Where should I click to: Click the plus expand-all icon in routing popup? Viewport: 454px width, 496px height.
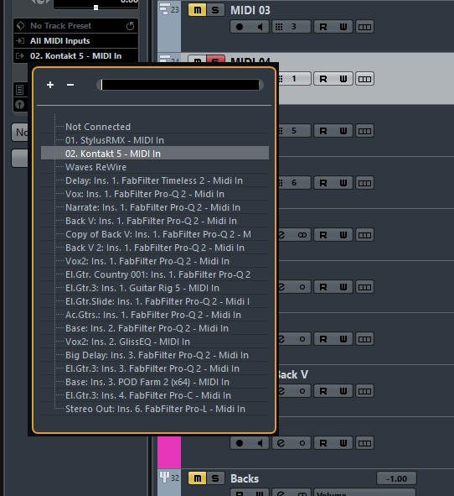pyautogui.click(x=50, y=85)
